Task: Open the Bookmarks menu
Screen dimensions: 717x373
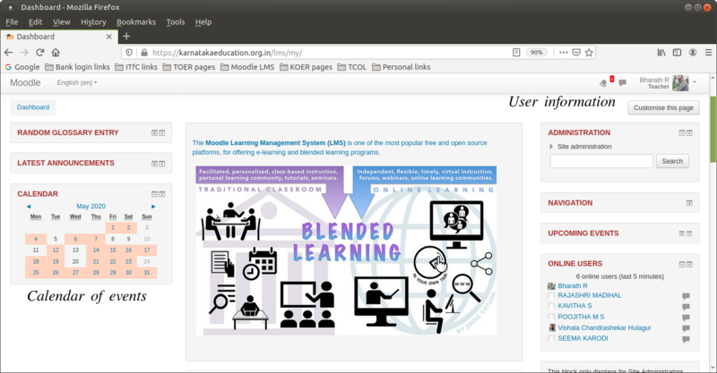Action: [136, 21]
